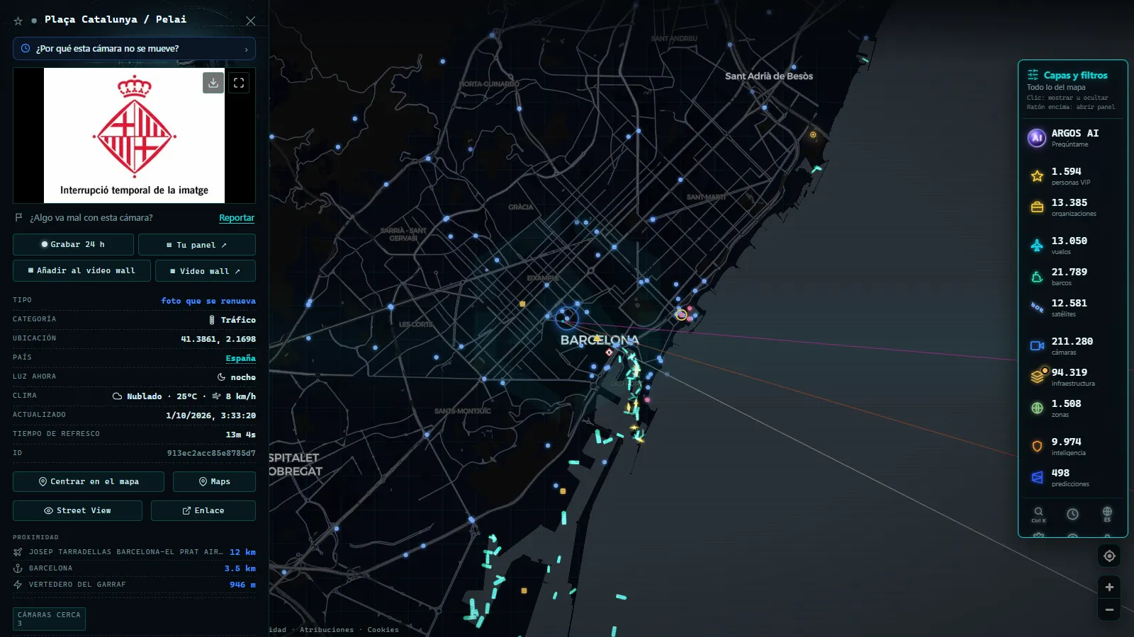This screenshot has height=637, width=1134.
Task: Open search with the magnifier icon
Action: (1038, 514)
